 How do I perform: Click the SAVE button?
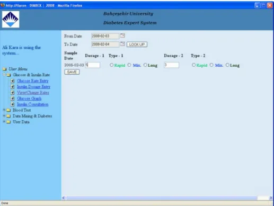[72, 72]
